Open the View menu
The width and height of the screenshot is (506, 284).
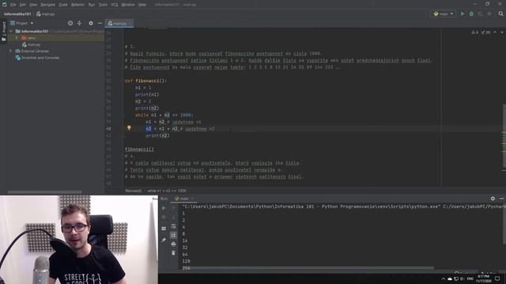pyautogui.click(x=33, y=5)
